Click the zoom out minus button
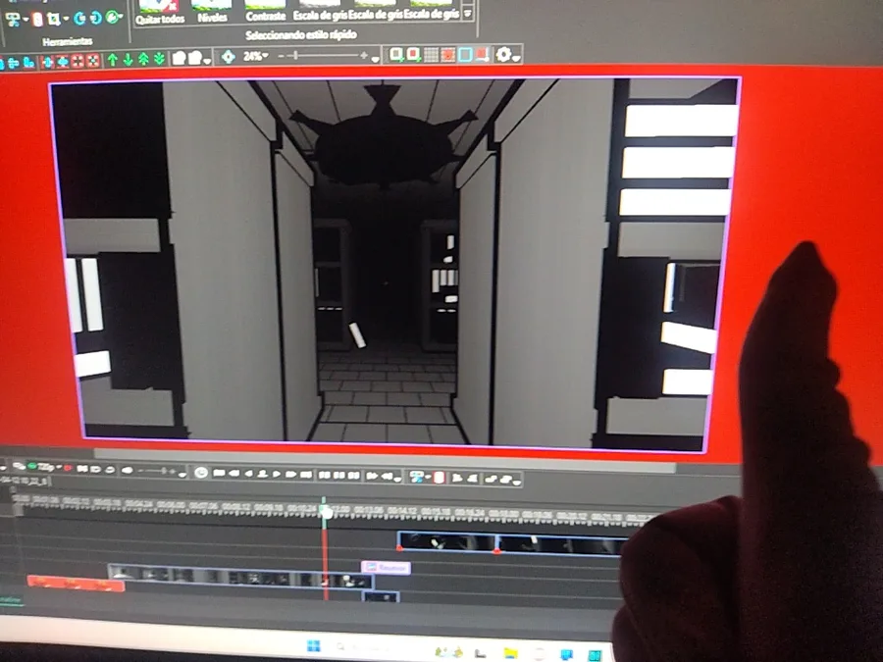The height and width of the screenshot is (662, 883). tap(281, 56)
